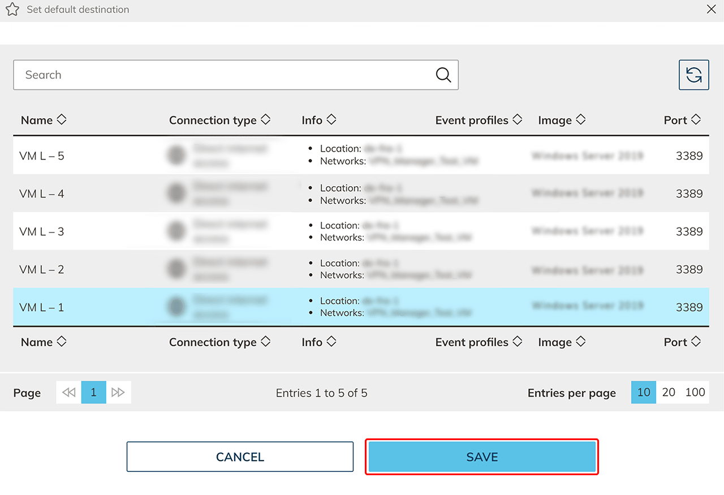This screenshot has height=495, width=724.
Task: Sort by Name using top header arrow
Action: click(x=62, y=120)
